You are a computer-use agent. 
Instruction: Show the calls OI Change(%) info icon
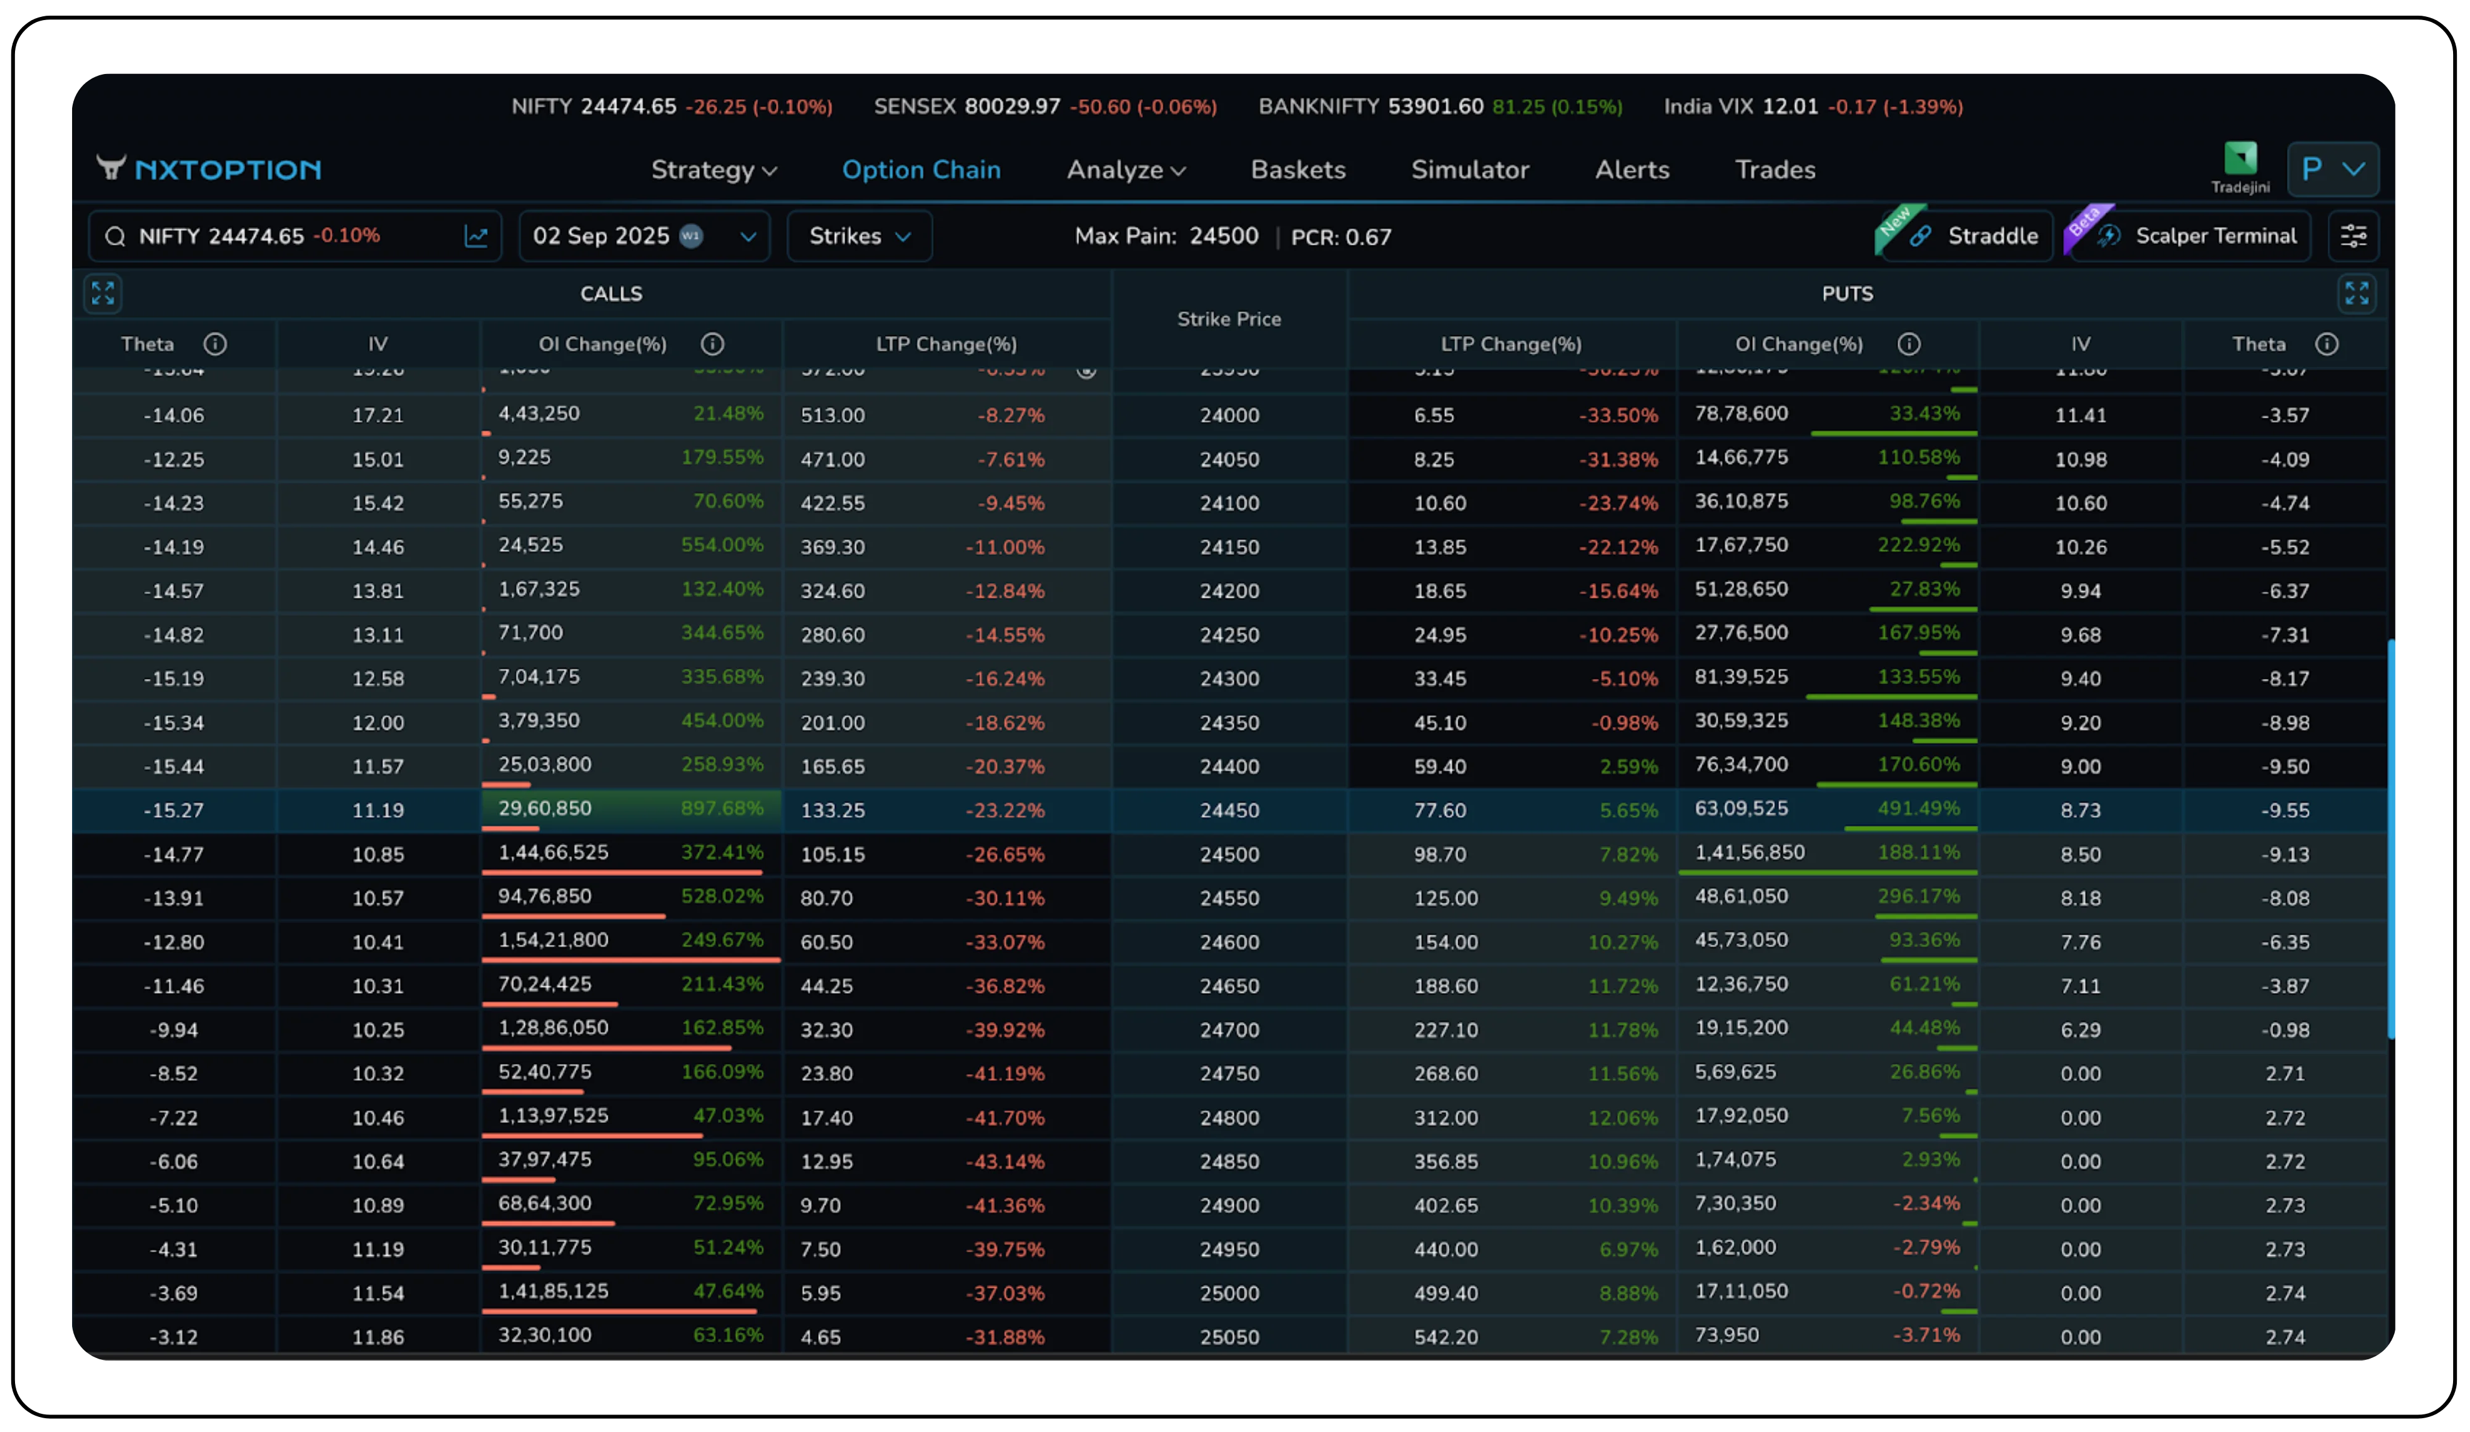(x=713, y=344)
